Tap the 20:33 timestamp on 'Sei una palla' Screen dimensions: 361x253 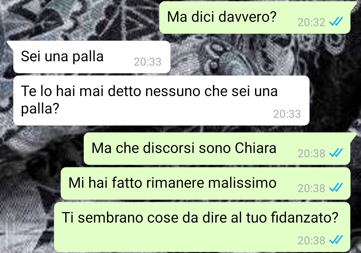[148, 62]
